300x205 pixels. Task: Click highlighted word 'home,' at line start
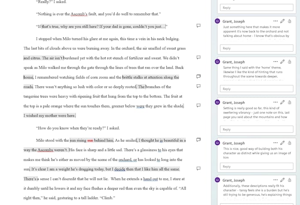tap(28, 77)
